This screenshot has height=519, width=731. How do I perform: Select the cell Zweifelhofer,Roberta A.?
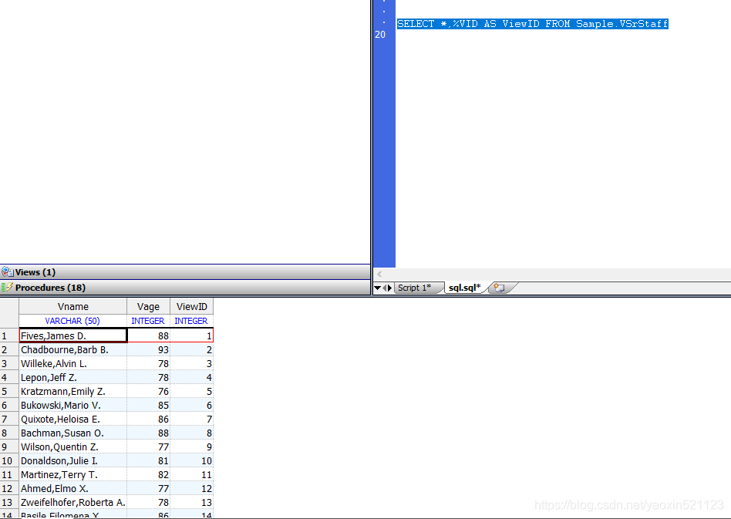click(x=72, y=502)
